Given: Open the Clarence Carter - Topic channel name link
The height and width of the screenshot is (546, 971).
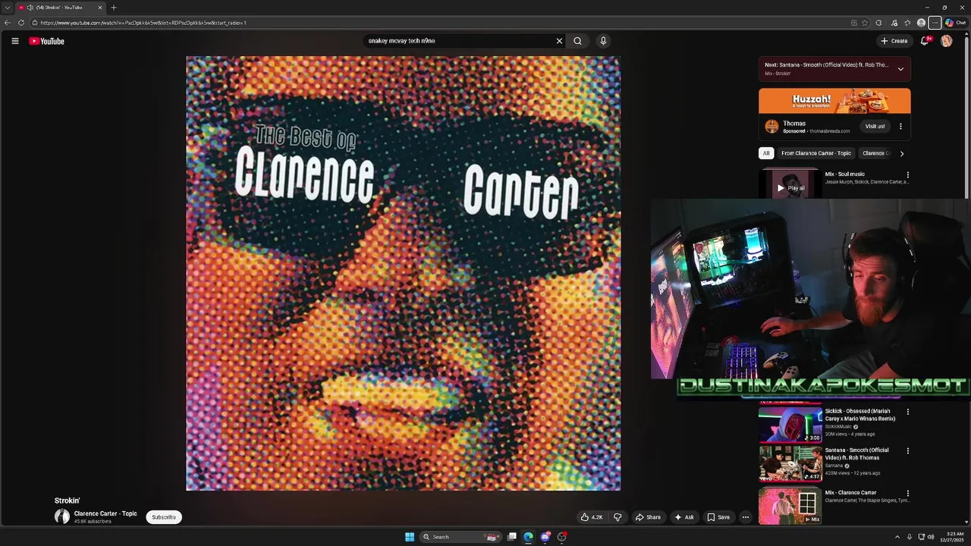Looking at the screenshot, I should (105, 513).
